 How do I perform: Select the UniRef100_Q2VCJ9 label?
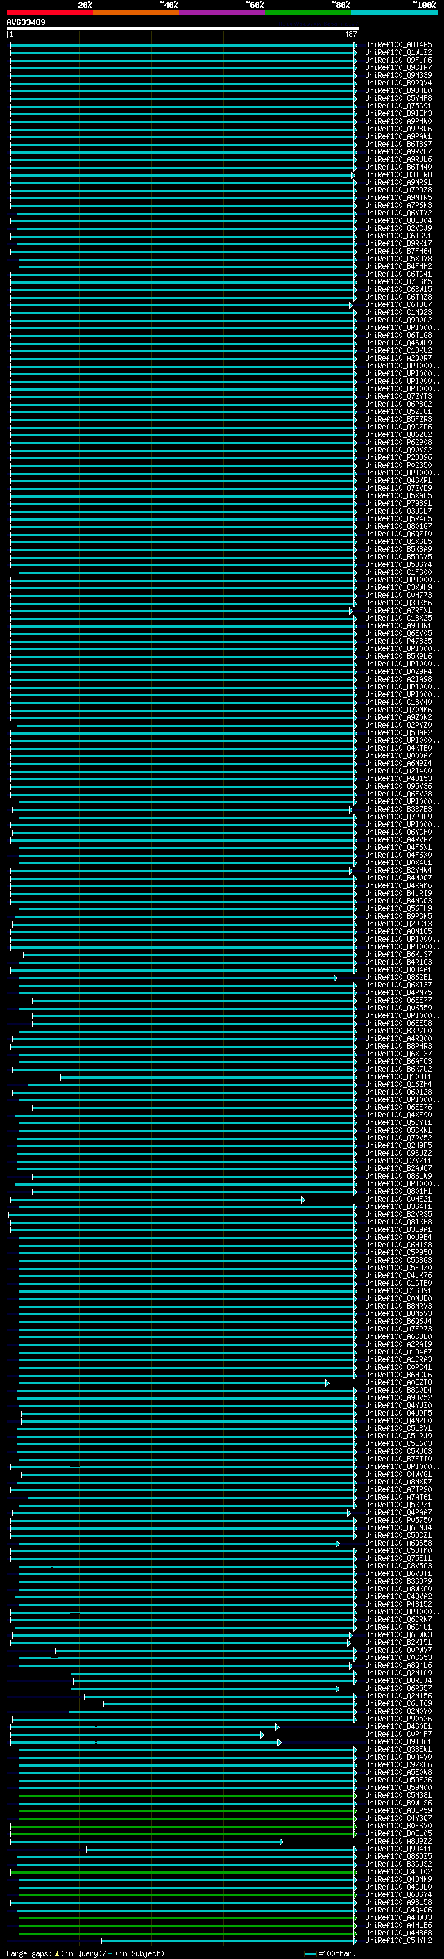398,228
